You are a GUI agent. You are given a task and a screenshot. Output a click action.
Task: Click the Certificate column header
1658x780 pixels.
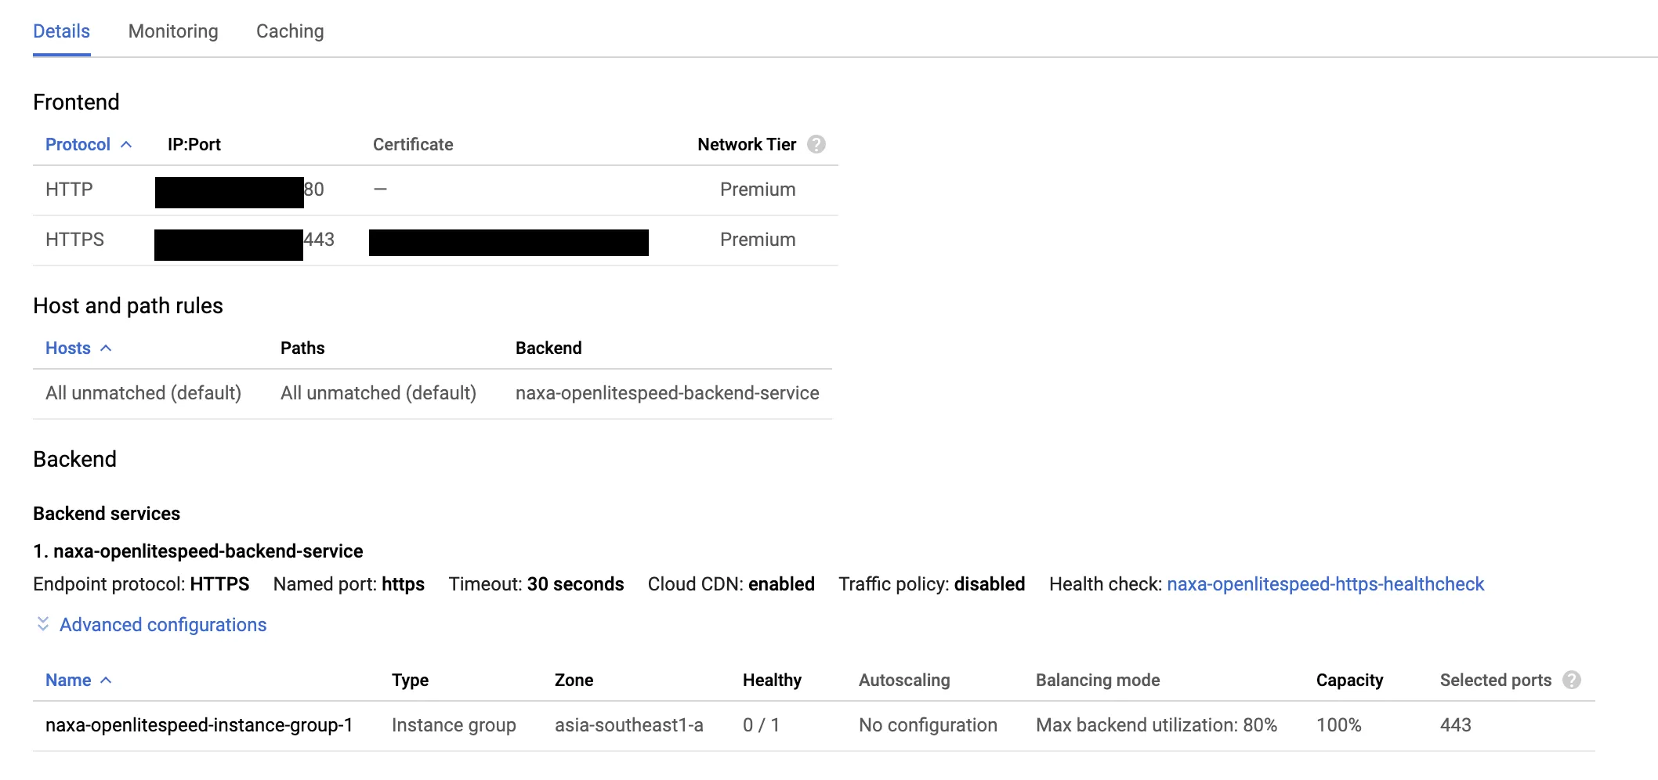413,145
